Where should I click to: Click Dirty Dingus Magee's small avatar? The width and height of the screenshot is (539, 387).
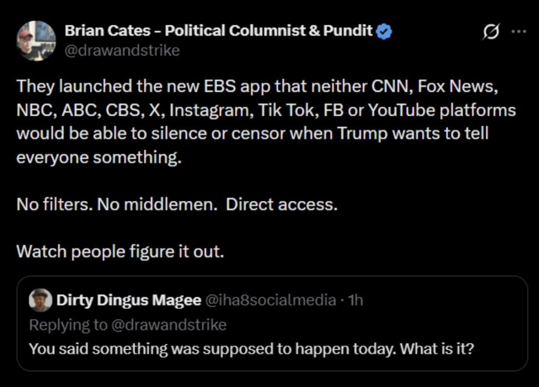(40, 300)
